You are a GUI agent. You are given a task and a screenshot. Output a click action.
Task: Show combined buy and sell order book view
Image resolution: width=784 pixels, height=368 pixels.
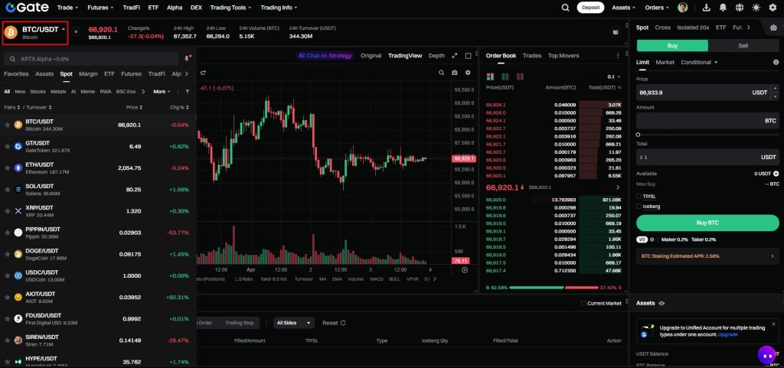(490, 77)
